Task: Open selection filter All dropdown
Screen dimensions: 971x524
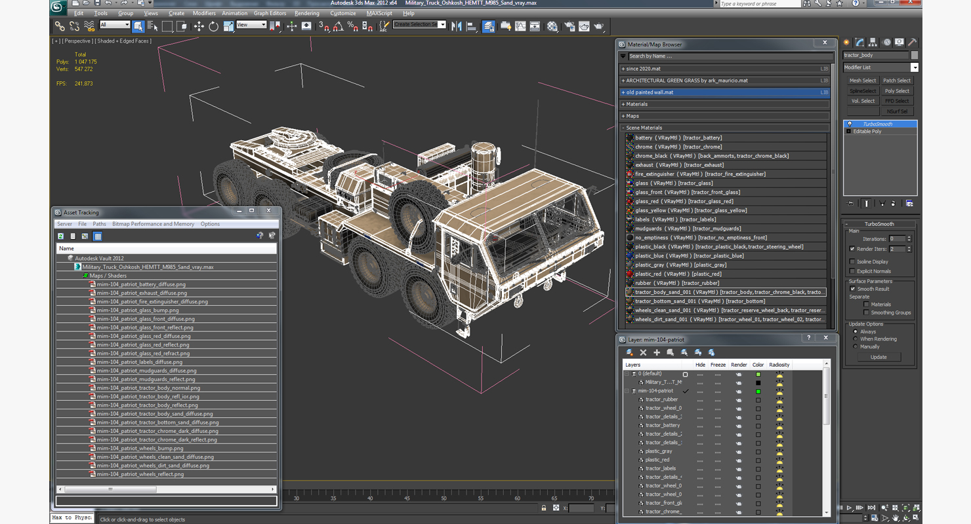Action: (114, 25)
